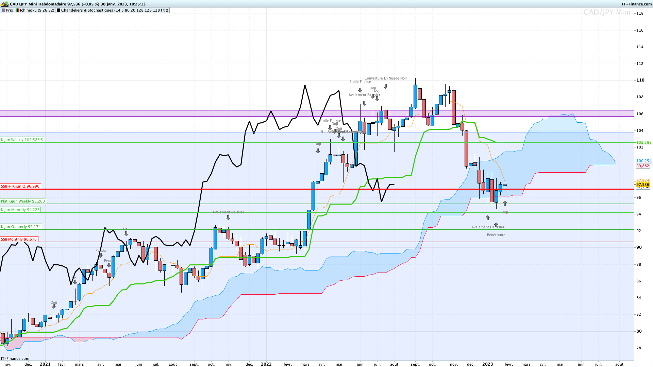Open the IT-Finance.com link at top right
The height and width of the screenshot is (367, 653).
637,4
